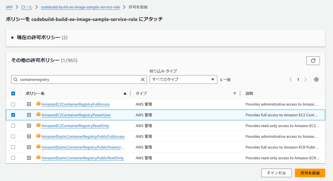Click policy icon beside AmazonElasticContainerRegistryPublicFullAccess
333x181 pixels.
(x=38, y=136)
